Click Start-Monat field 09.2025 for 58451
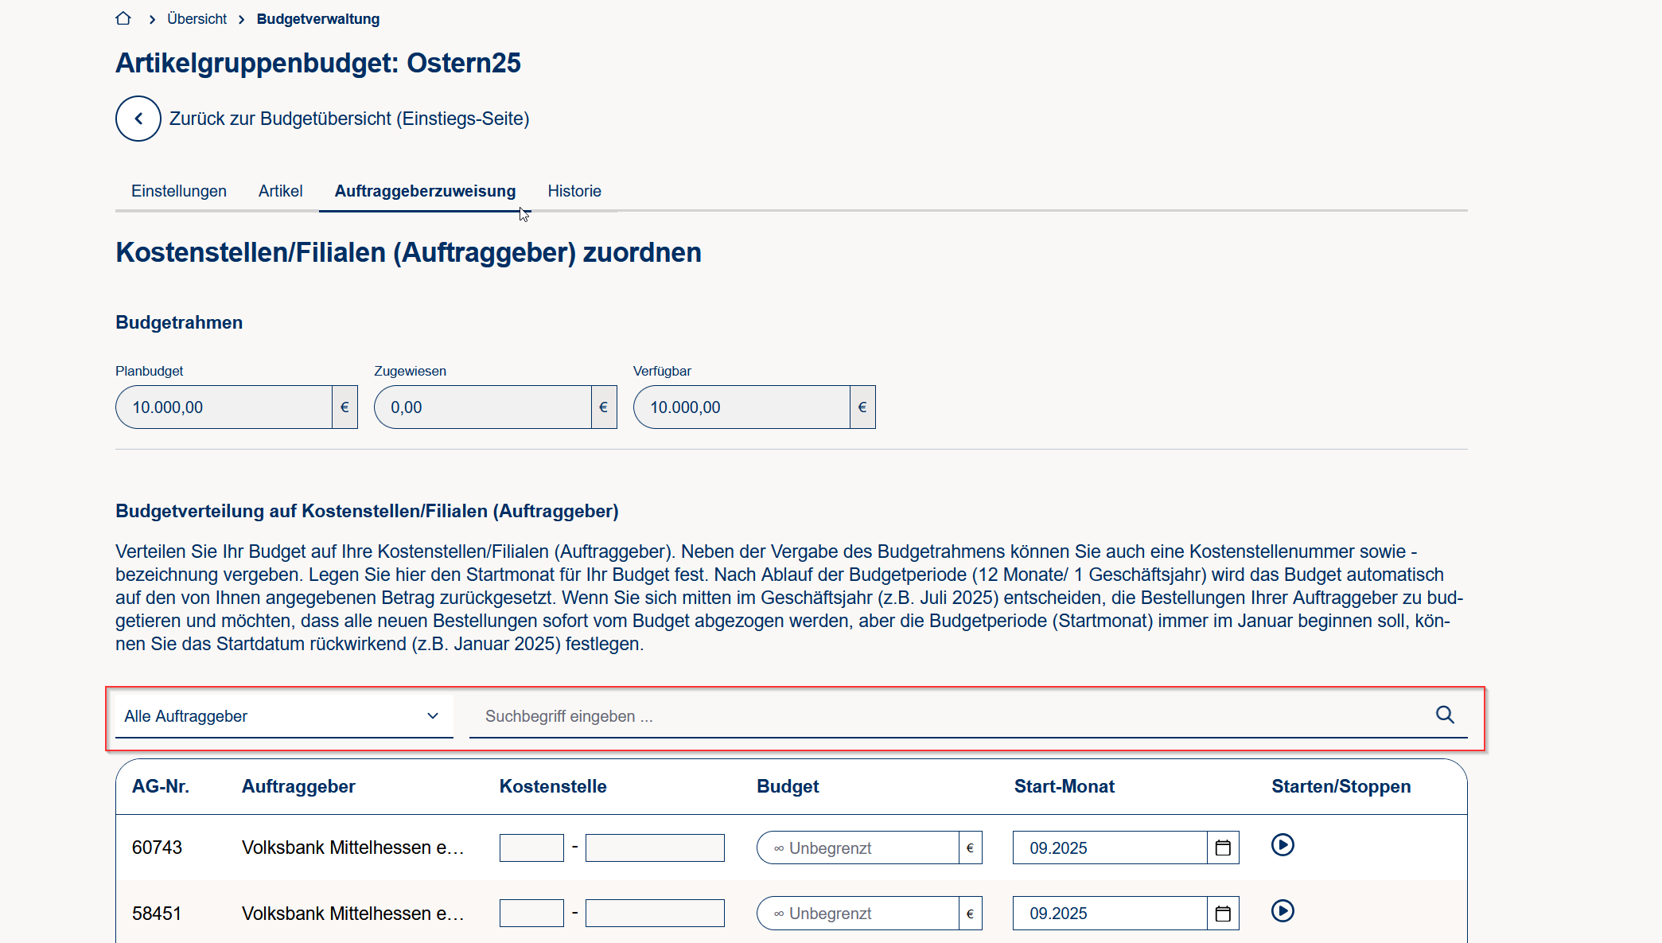The width and height of the screenshot is (1662, 943). (1109, 914)
